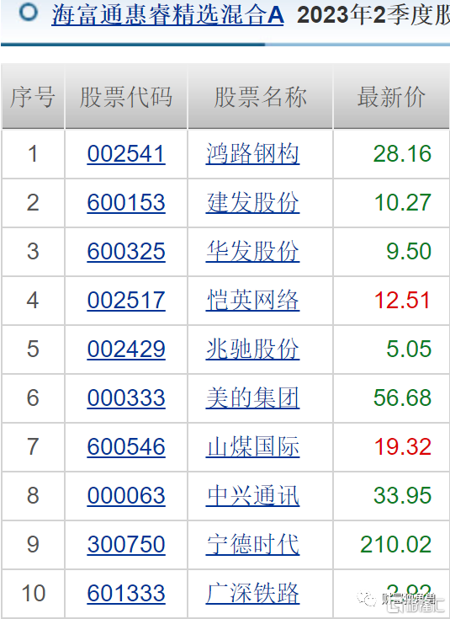Open stock code 002429 link
Viewport: 450px width, 619px height.
tap(126, 349)
